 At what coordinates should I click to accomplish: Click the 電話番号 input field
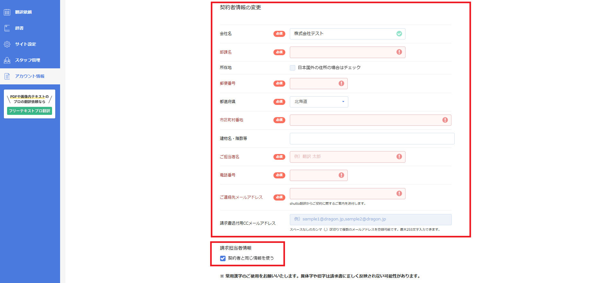318,175
